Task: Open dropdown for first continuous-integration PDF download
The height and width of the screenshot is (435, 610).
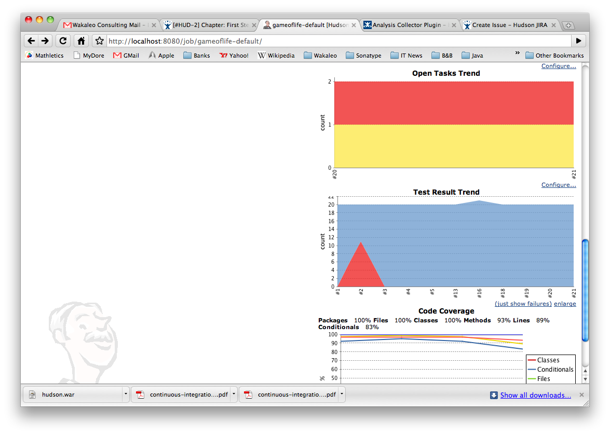Action: coord(234,395)
